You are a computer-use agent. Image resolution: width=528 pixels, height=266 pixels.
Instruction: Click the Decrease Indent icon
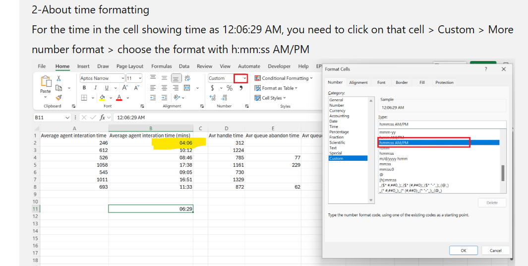coord(153,98)
